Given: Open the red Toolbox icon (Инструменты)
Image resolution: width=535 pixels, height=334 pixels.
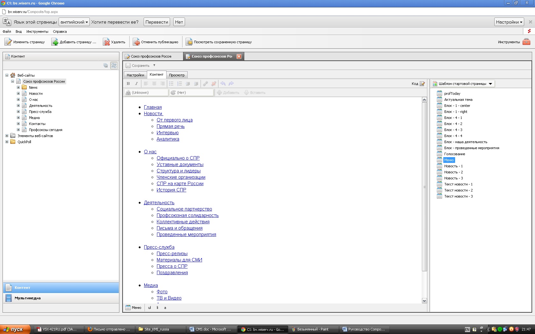Looking at the screenshot, I should tap(526, 42).
